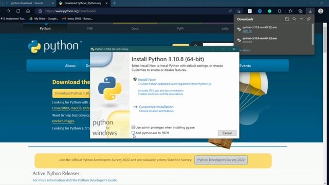The height and width of the screenshot is (185, 329).
Task: Click the python-3.10.8-amd64 (3).exe download entry
Action: pos(273,40)
